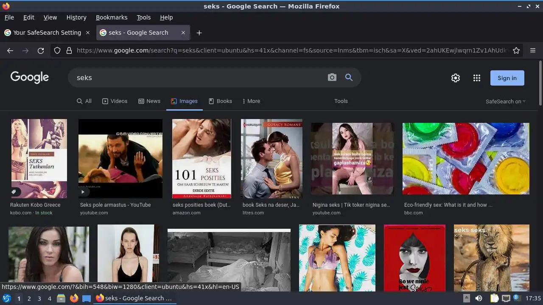
Task: Open the View menu
Action: pyautogui.click(x=50, y=17)
